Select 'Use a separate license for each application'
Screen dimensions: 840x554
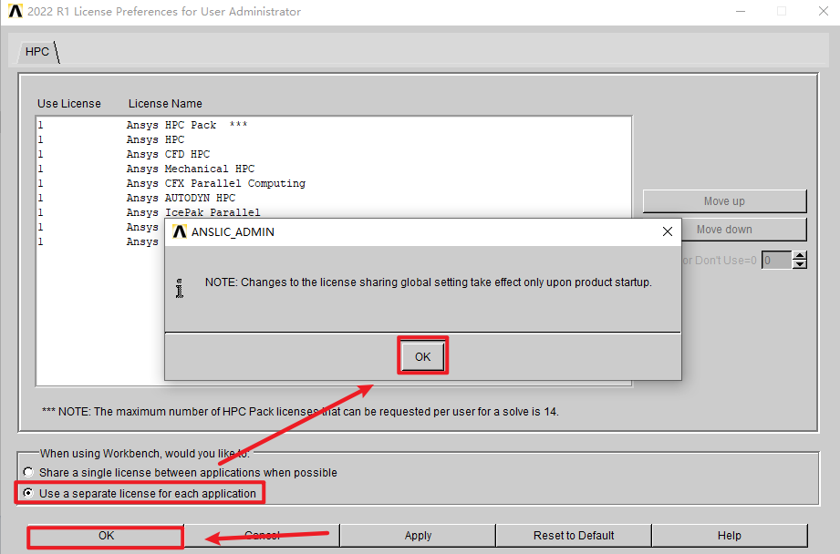29,493
